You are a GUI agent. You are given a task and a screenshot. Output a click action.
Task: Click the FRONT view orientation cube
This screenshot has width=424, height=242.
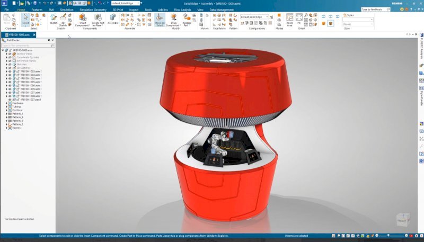403,220
